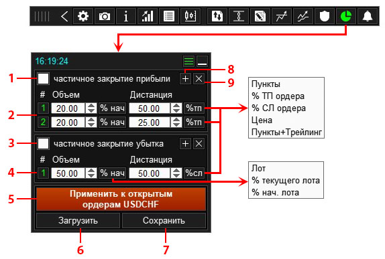Image resolution: width=385 pixels, height=259 pixels.
Task: Open profit row 2 '% нач' volume type dropdown
Action: pos(113,122)
